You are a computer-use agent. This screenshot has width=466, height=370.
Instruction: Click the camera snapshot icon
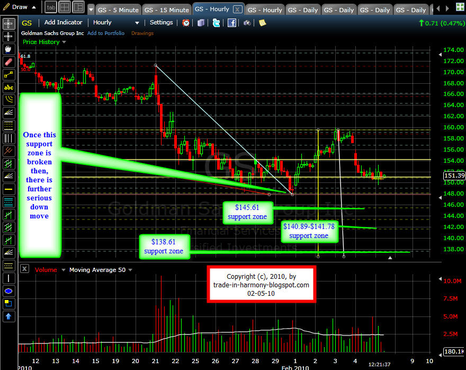pos(247,23)
